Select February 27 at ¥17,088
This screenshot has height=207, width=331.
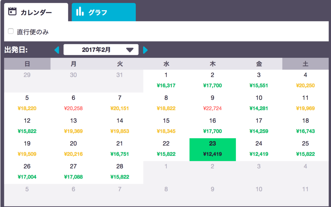click(74, 172)
